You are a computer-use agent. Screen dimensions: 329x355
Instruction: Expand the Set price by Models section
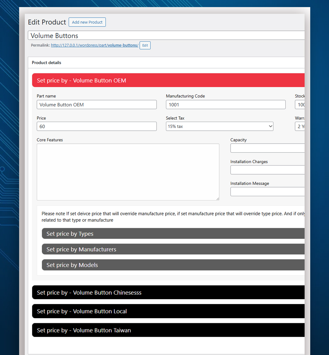pos(173,265)
